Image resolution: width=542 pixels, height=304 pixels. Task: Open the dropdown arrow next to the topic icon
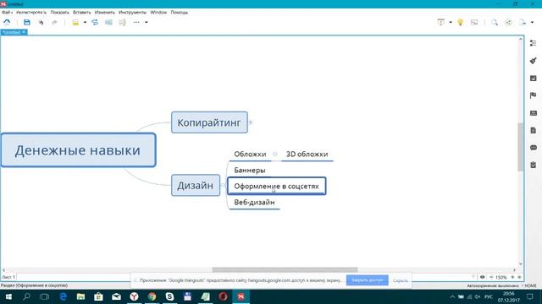[85, 23]
